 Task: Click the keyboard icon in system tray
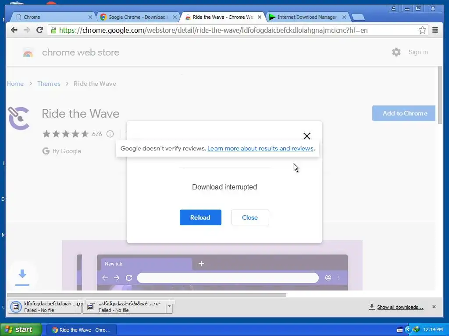(x=400, y=330)
